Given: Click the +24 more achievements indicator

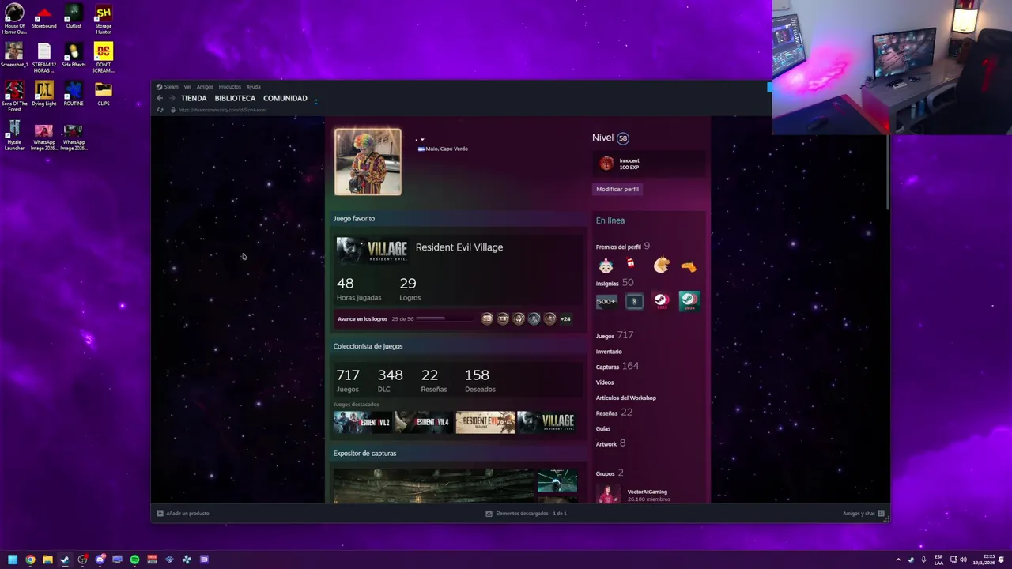Looking at the screenshot, I should click(x=565, y=319).
